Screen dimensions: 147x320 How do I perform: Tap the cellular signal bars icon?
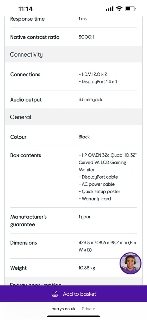click(x=110, y=9)
